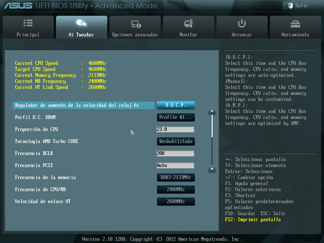
Task: Click the scroll up arrow button
Action: pos(212,111)
